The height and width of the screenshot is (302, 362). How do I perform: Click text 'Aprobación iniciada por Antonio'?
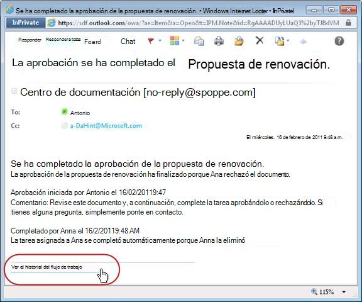[x=60, y=193]
